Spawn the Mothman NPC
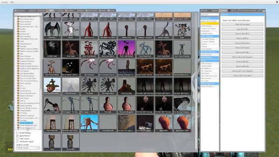Viewport: 279px width, 157px height. coord(52,30)
